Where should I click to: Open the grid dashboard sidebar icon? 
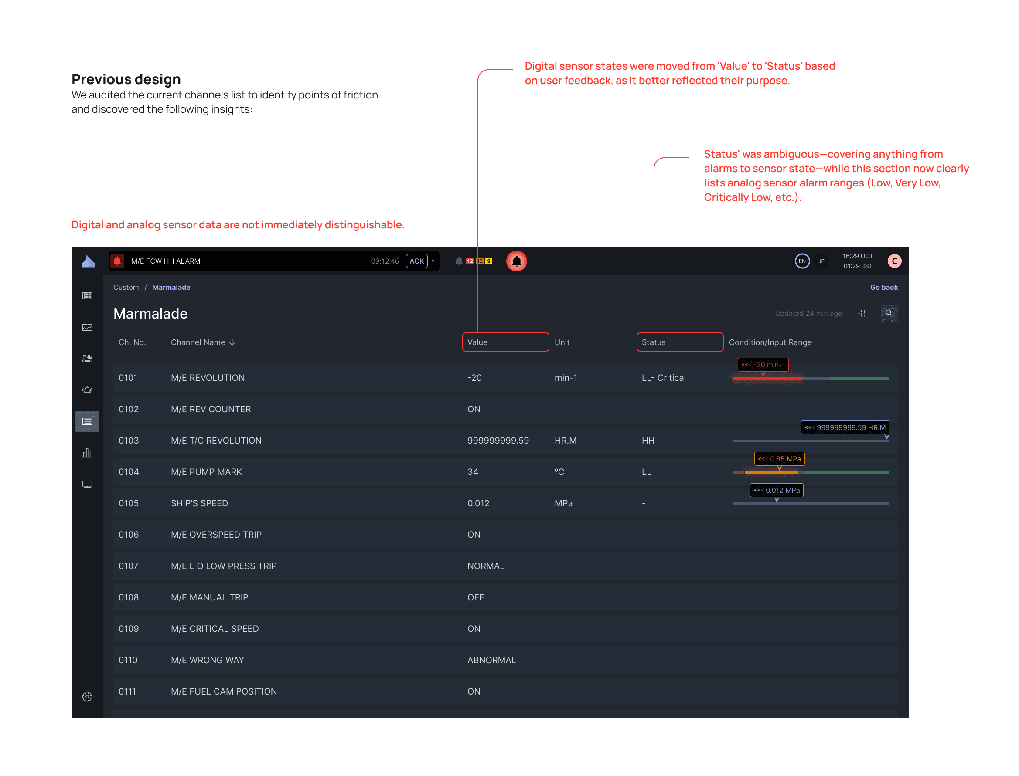coord(87,295)
